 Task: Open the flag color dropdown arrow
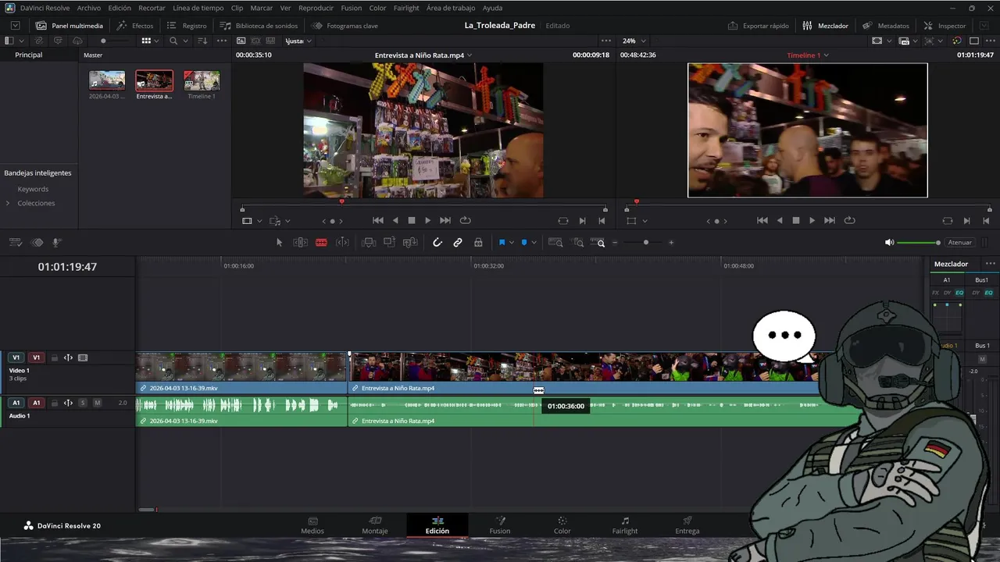(512, 243)
